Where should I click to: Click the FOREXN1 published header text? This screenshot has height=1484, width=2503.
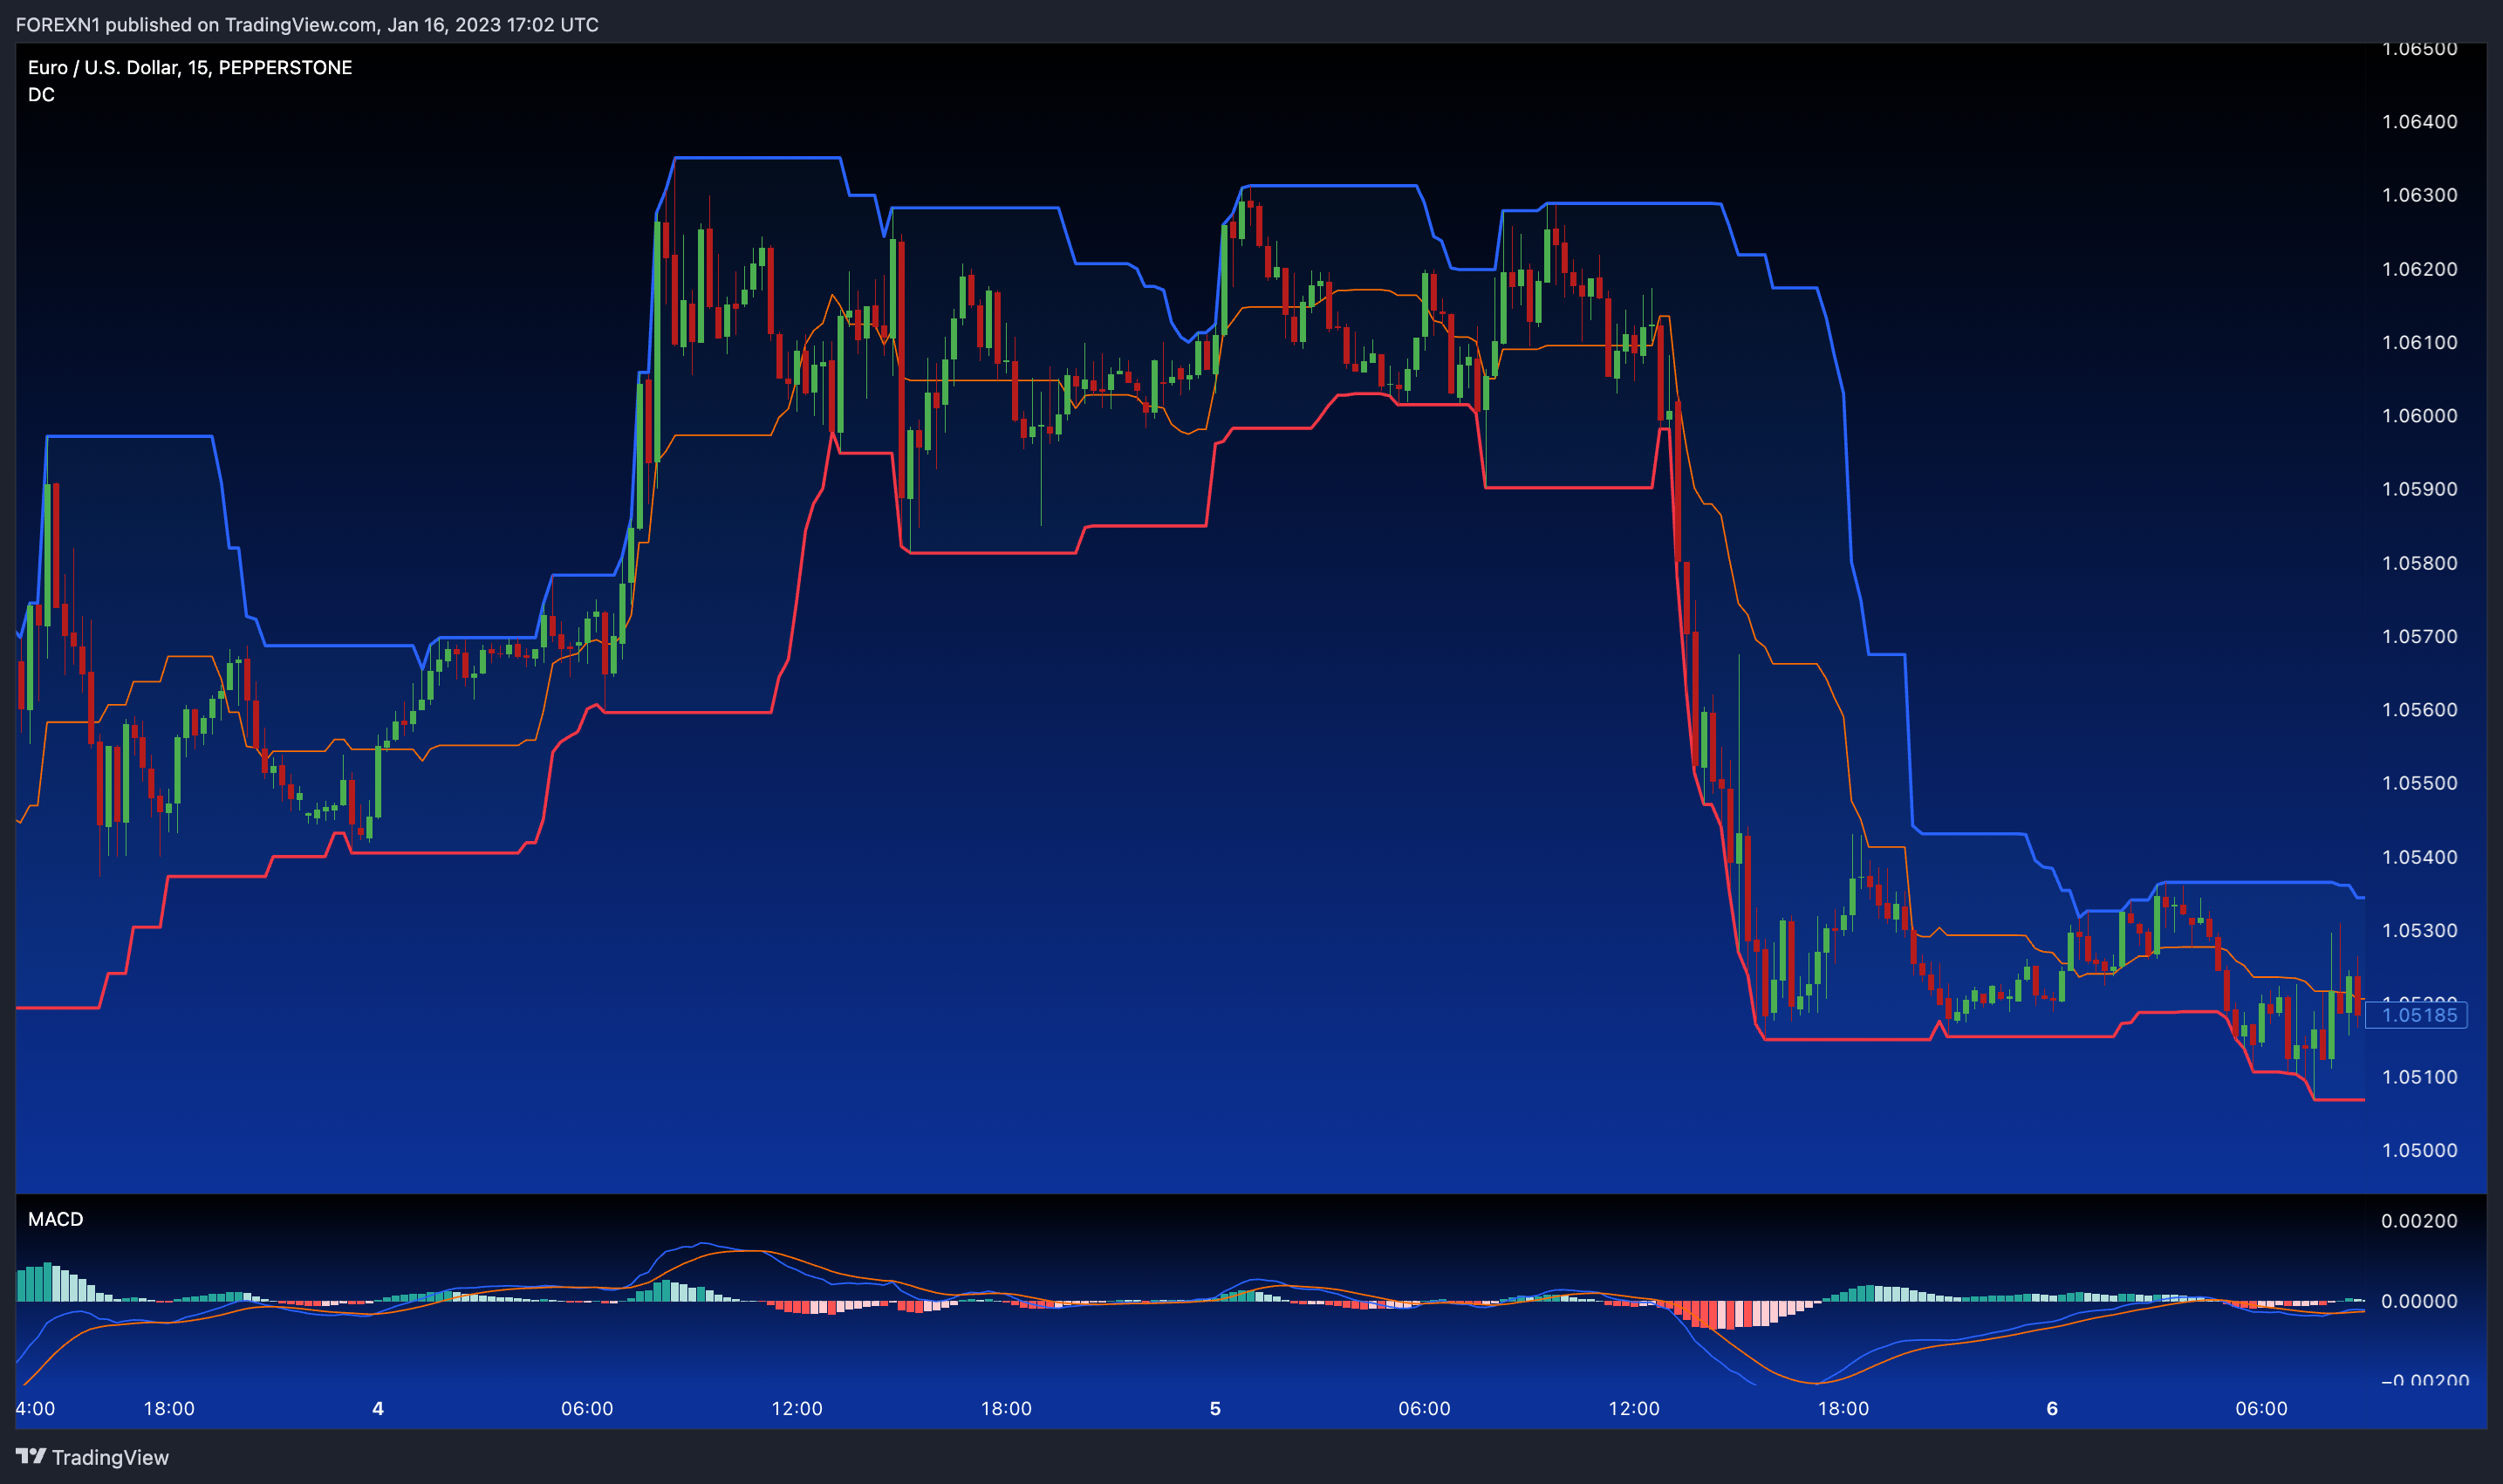tap(307, 24)
